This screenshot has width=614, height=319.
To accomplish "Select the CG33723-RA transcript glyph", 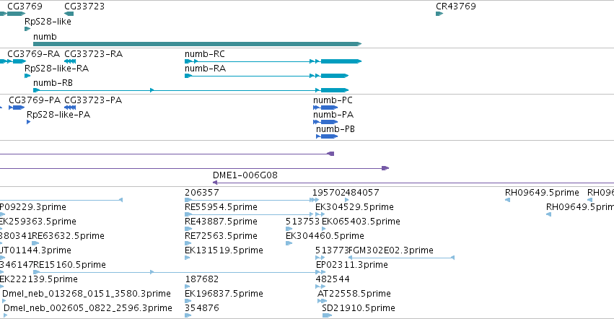I will tap(70, 61).
